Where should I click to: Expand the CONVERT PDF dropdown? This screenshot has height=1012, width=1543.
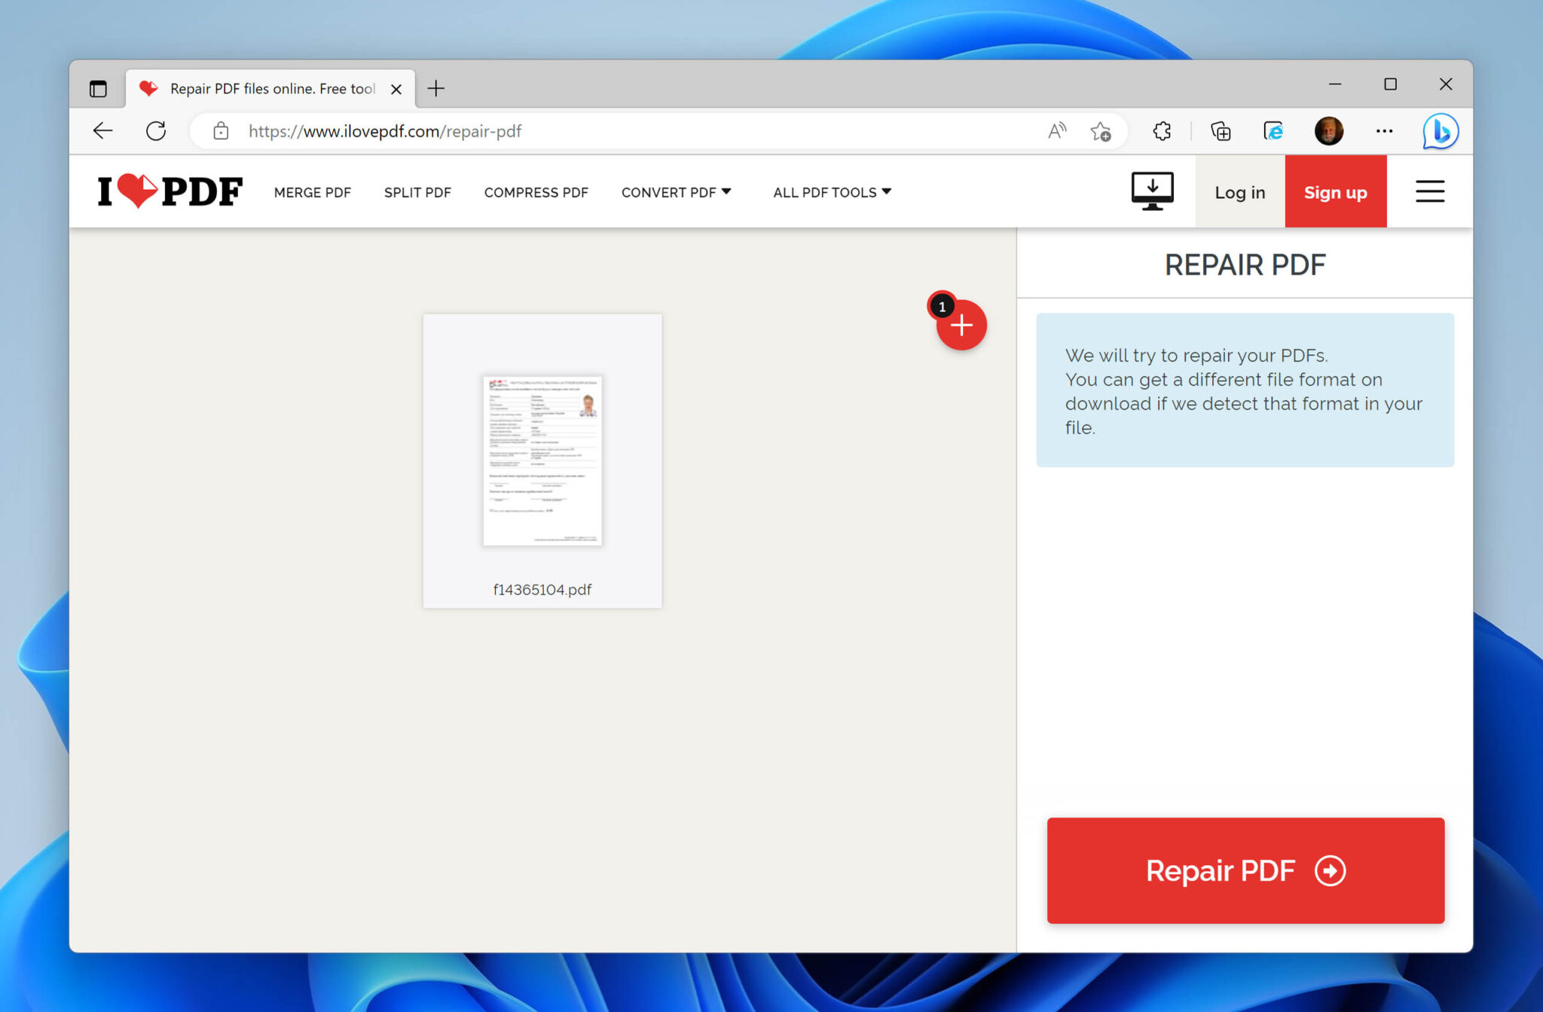point(675,192)
